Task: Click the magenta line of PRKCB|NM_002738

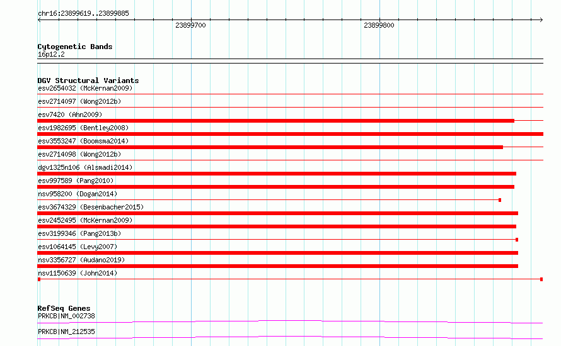Action: [x=290, y=321]
